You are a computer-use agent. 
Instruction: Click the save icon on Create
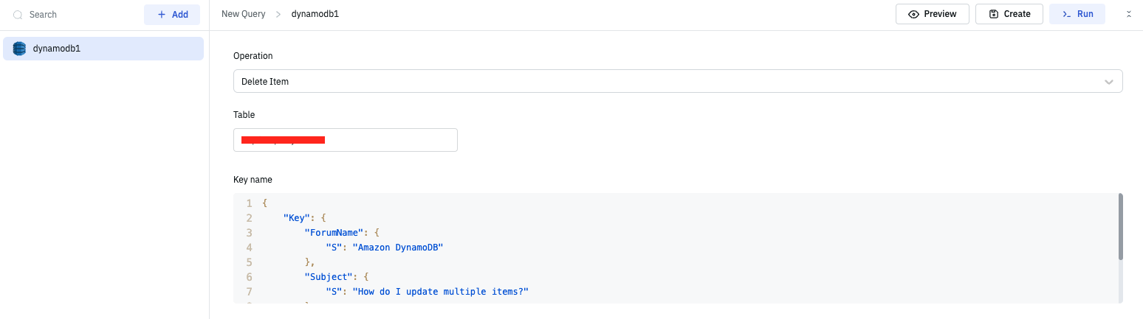click(994, 14)
